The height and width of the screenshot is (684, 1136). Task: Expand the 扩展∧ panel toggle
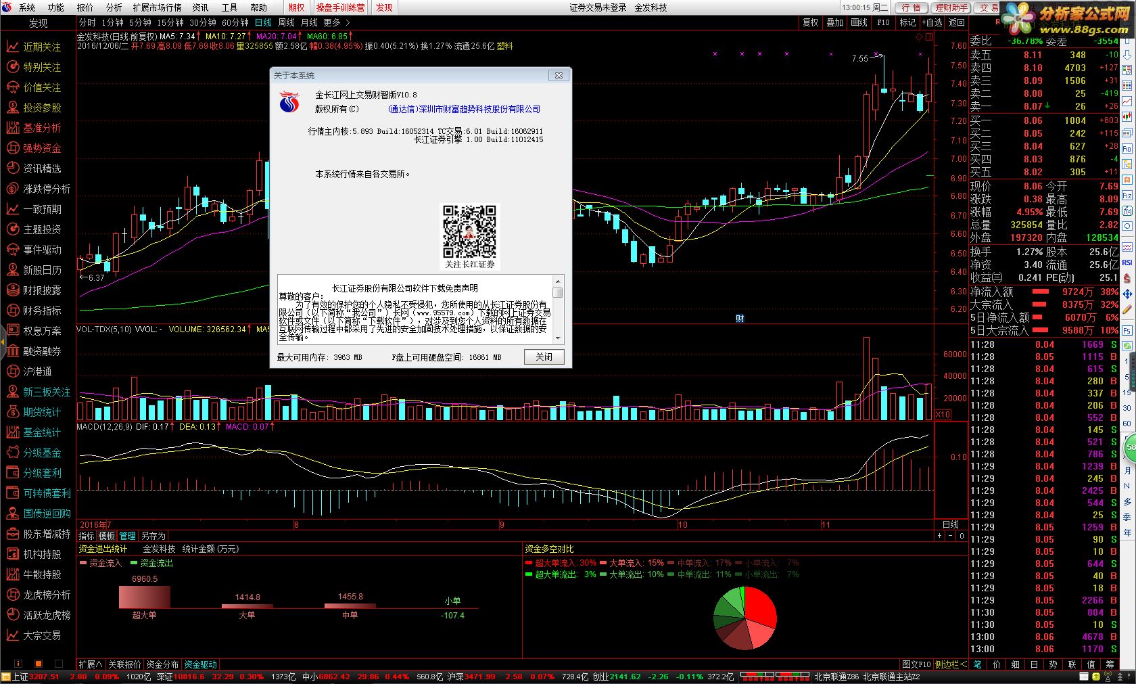click(x=91, y=664)
